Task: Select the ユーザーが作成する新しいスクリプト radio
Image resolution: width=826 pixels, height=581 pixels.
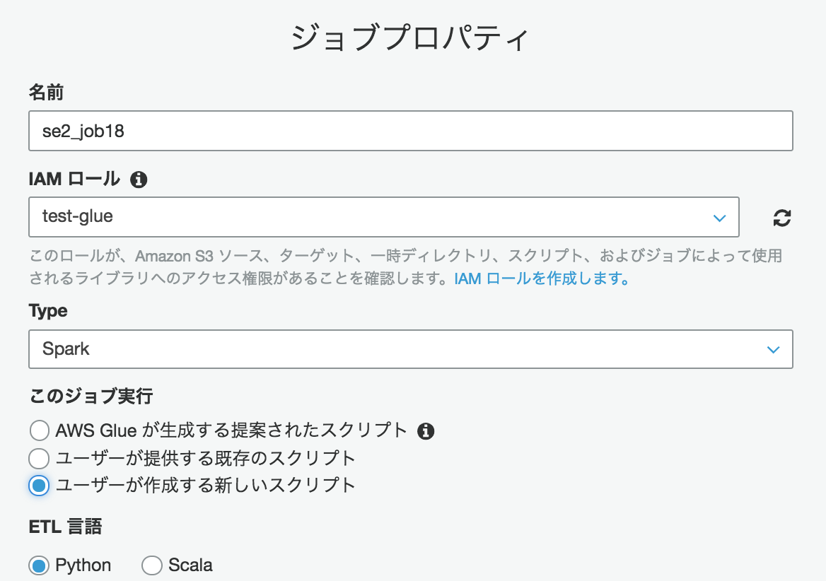Action: pyautogui.click(x=39, y=486)
